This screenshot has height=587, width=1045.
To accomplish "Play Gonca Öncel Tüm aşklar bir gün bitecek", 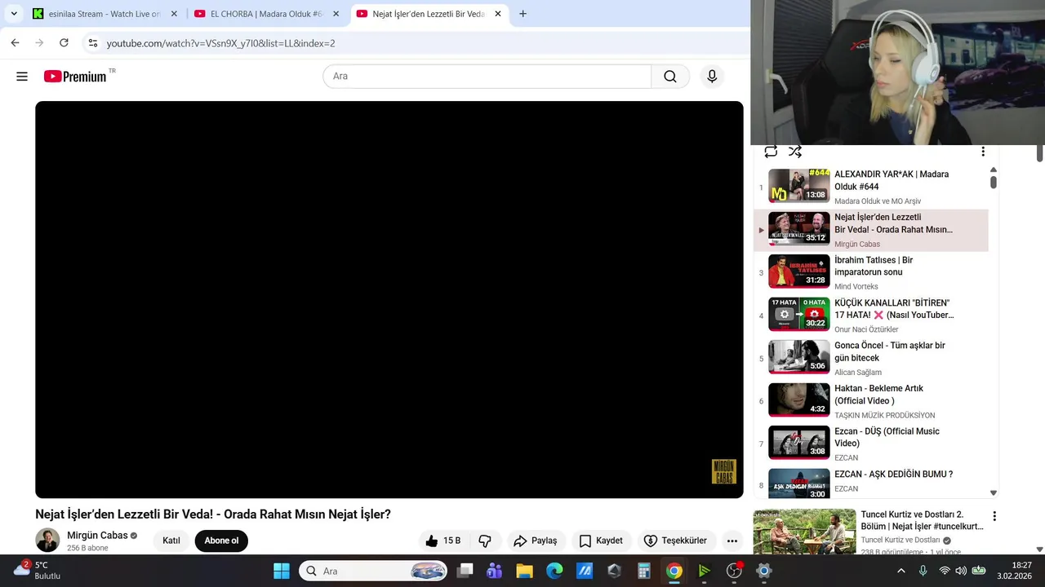I will point(870,358).
